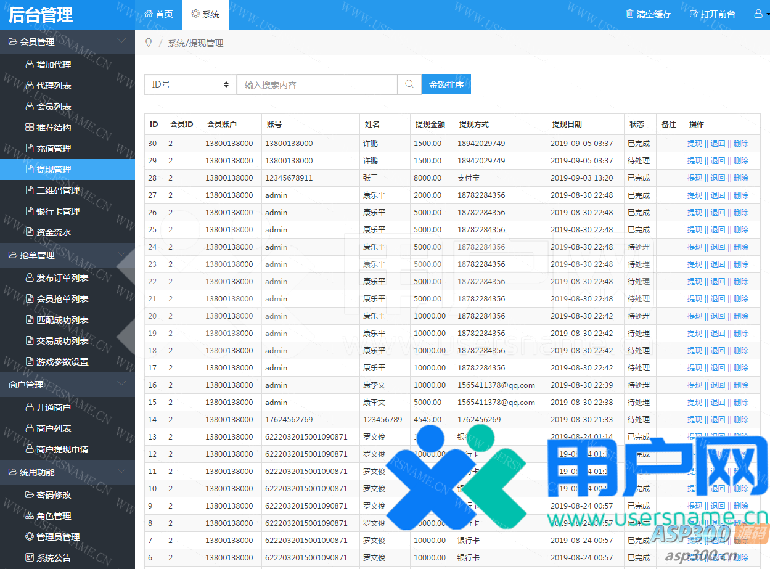
Task: Switch to the 首页 tab
Action: click(158, 14)
